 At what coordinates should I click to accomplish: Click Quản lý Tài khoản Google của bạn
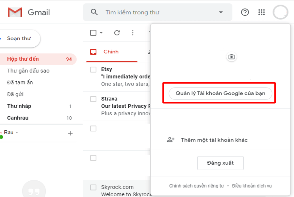coord(220,93)
